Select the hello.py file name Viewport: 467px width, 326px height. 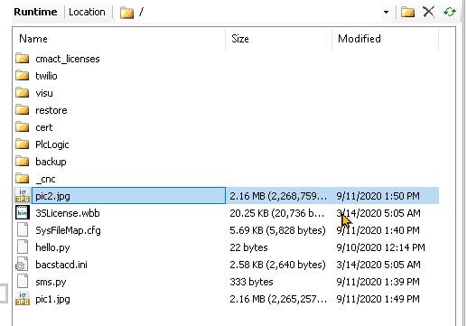[x=52, y=247]
